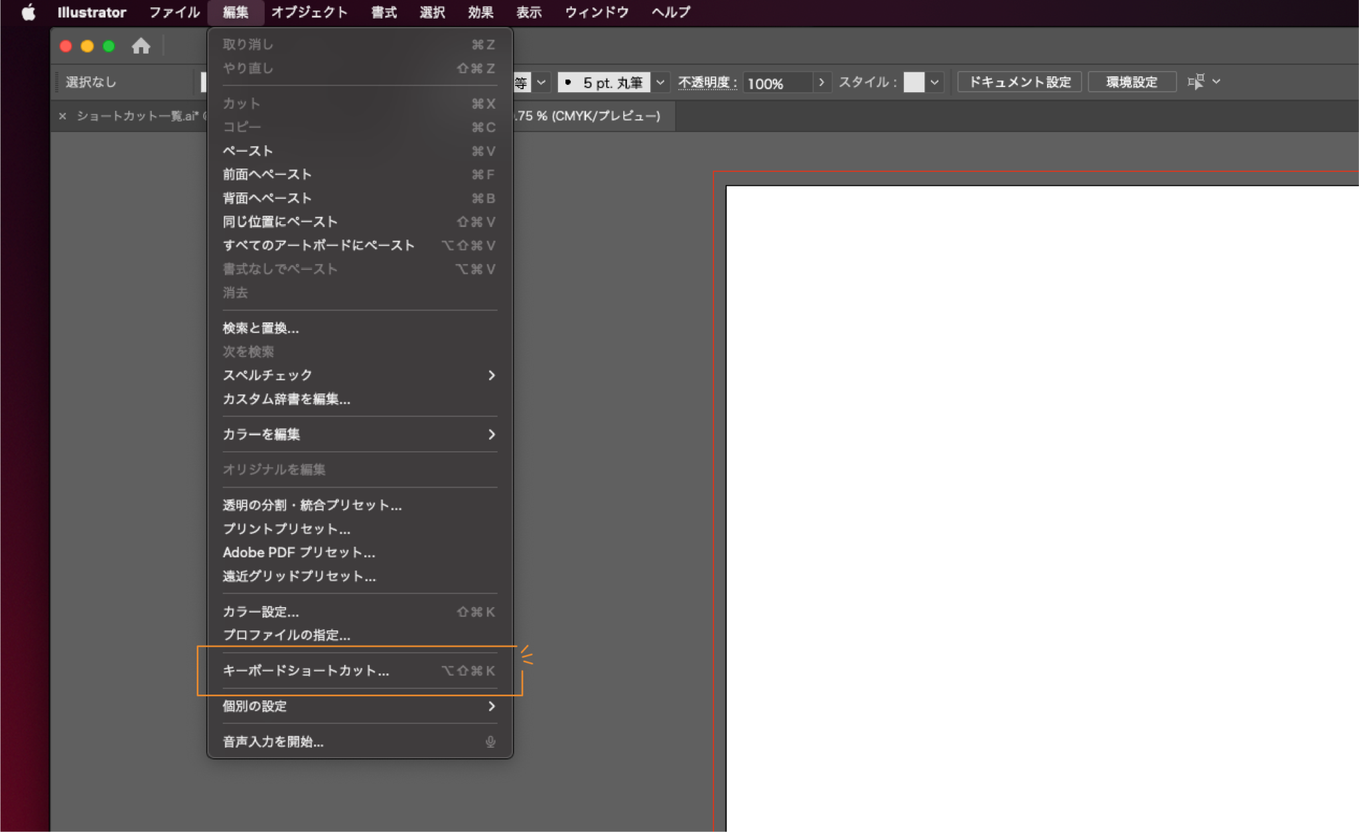Click the ドキュメント設定 button
Viewport: 1359px width, 832px height.
(1019, 82)
